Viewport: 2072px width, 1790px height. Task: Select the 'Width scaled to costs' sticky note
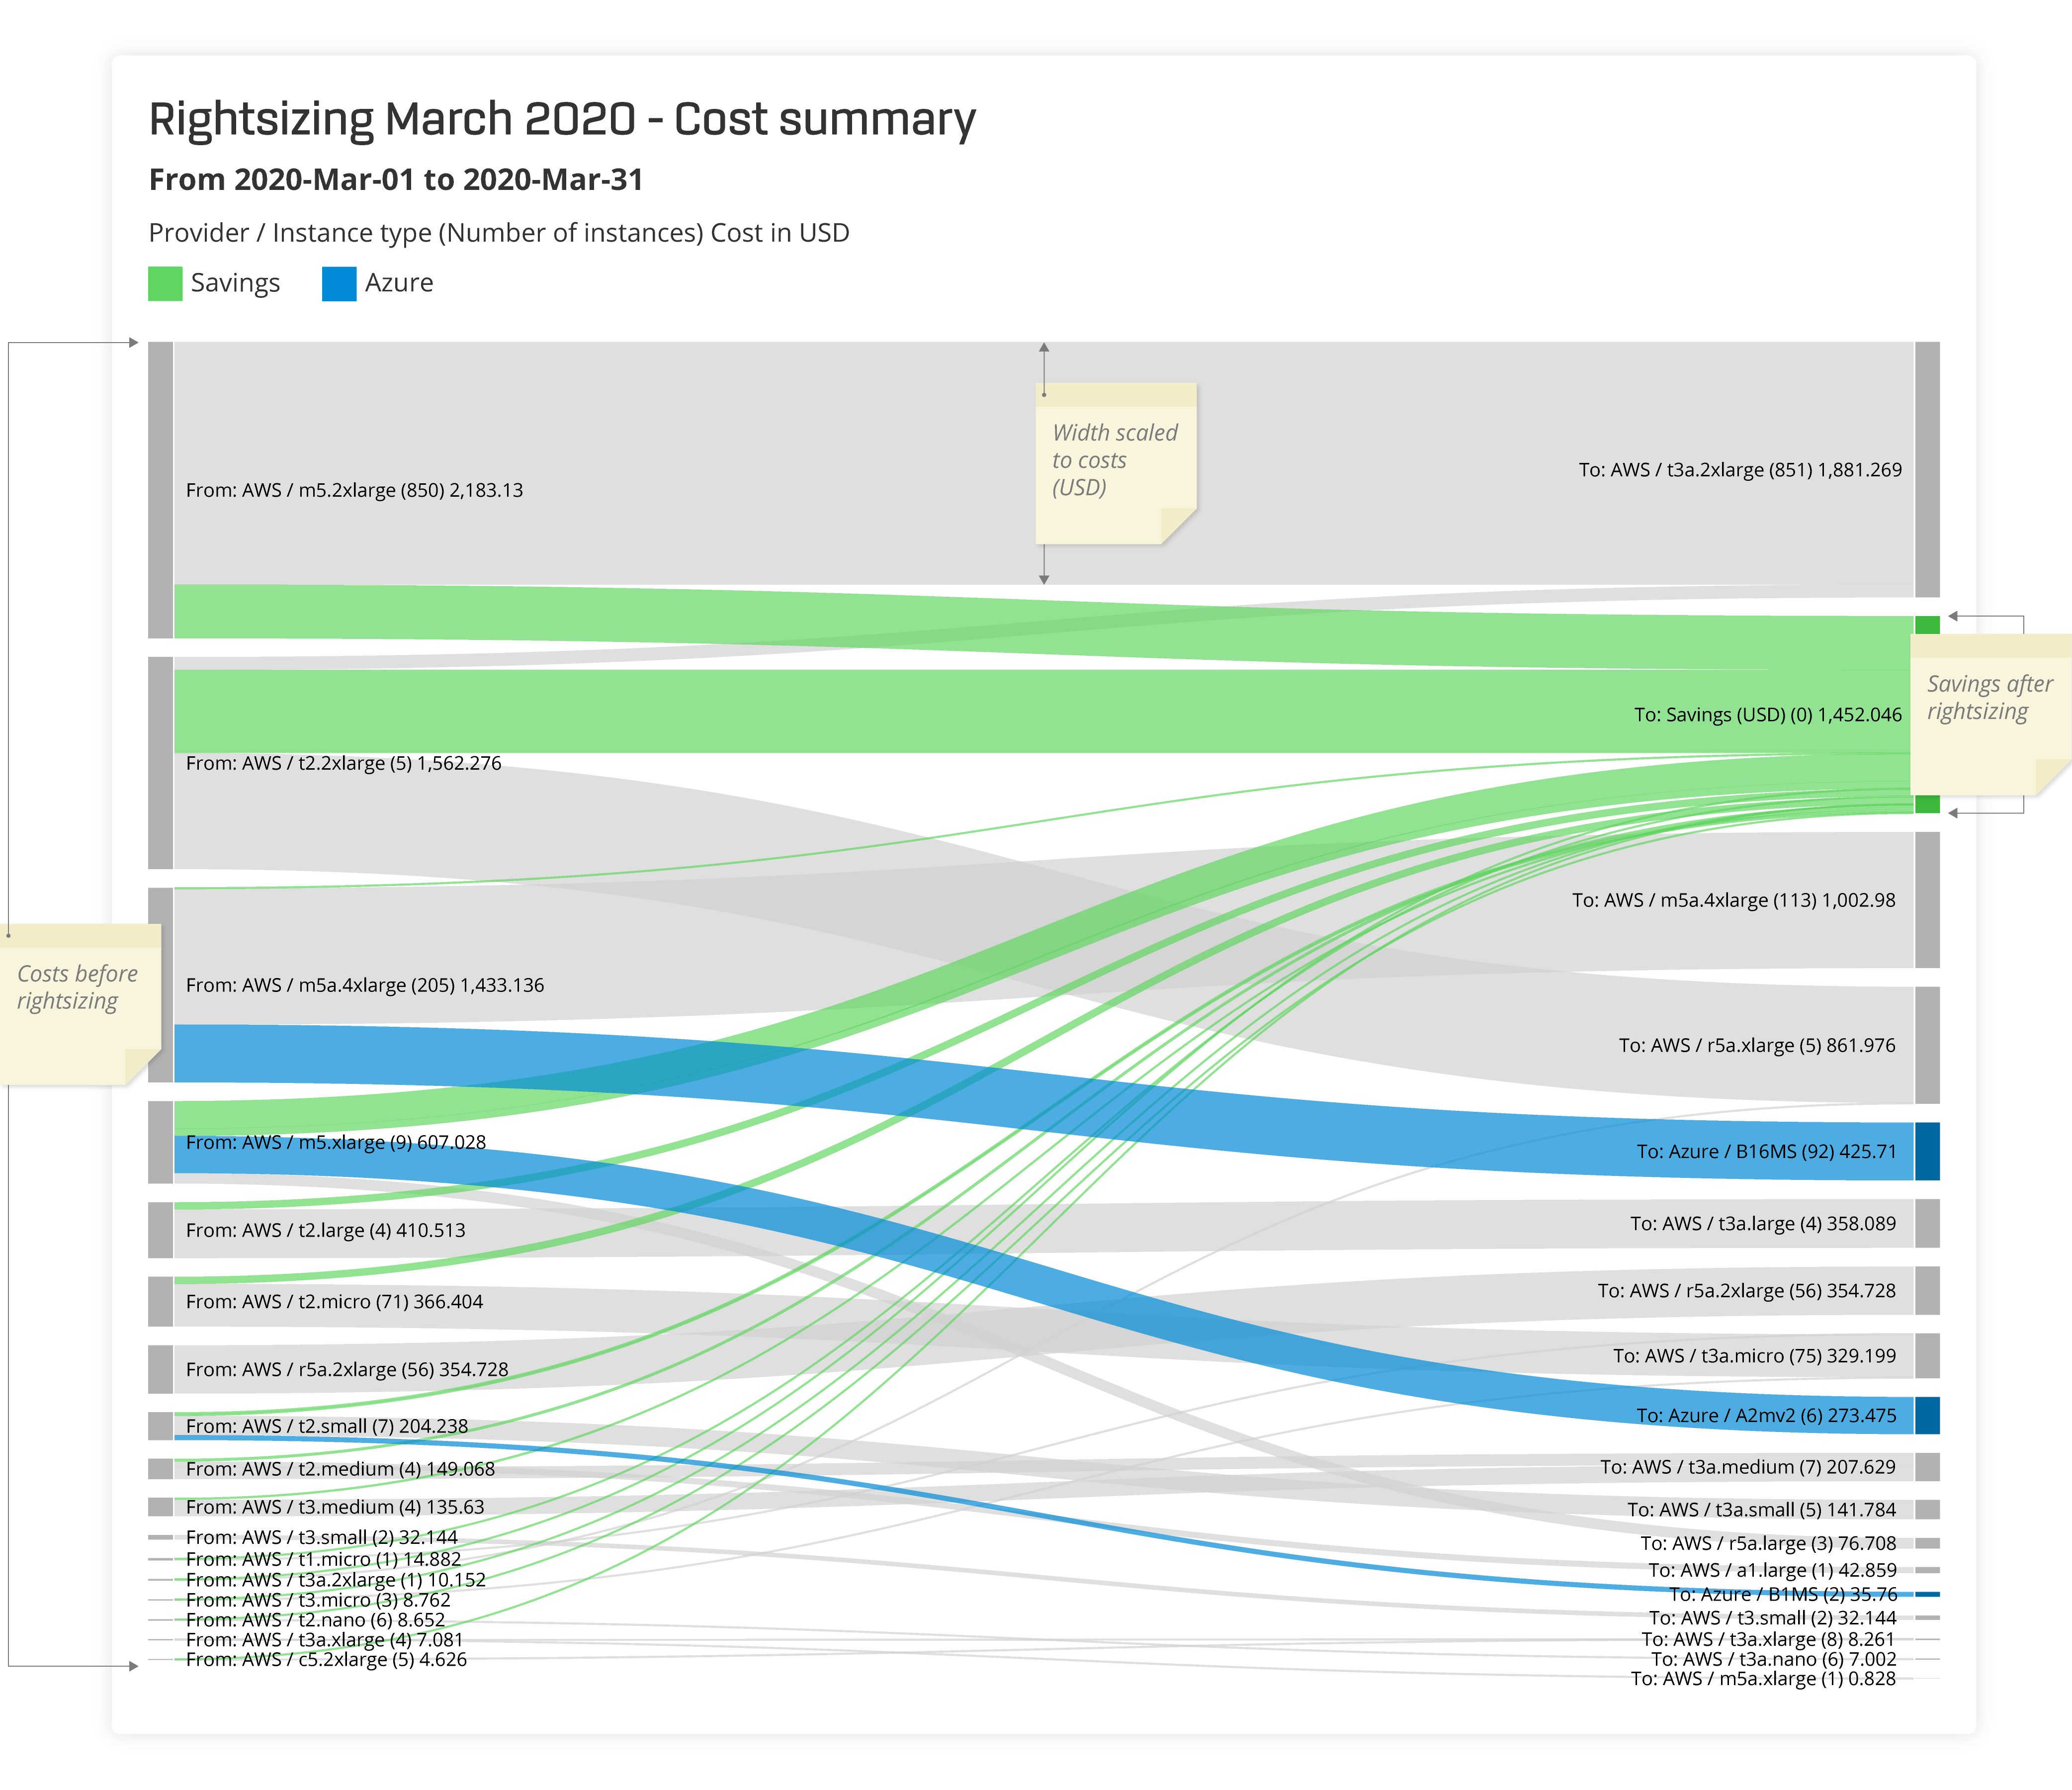[1115, 463]
